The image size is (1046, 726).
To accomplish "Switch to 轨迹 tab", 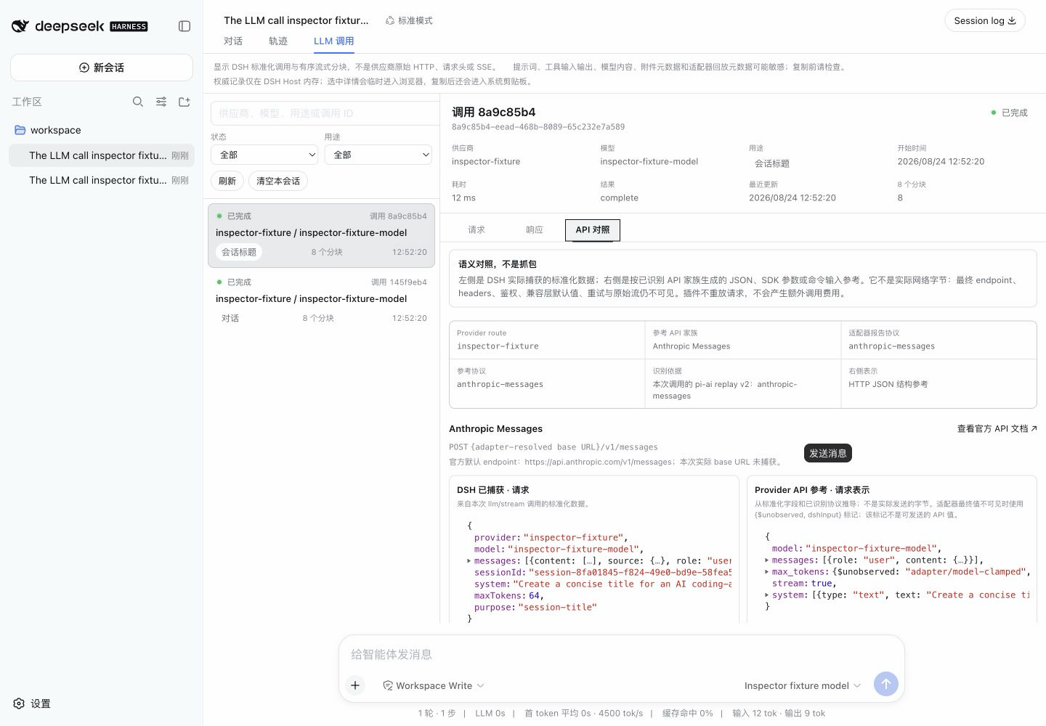I will (x=278, y=41).
